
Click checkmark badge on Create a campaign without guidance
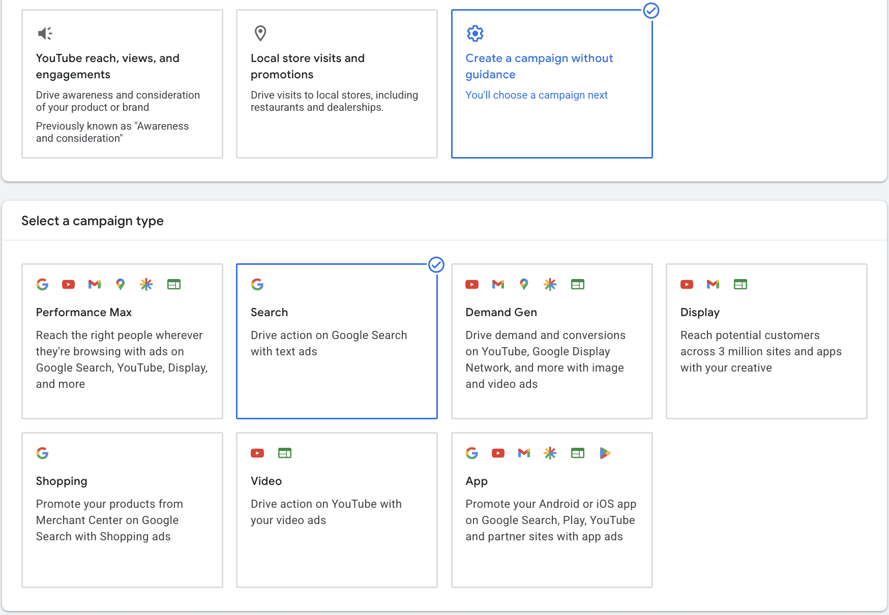pyautogui.click(x=651, y=11)
